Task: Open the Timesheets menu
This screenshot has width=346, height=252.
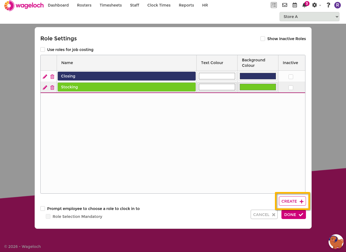Action: click(111, 5)
